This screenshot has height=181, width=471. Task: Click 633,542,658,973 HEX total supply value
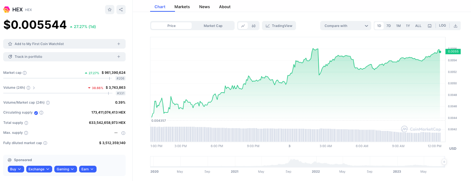click(x=107, y=123)
